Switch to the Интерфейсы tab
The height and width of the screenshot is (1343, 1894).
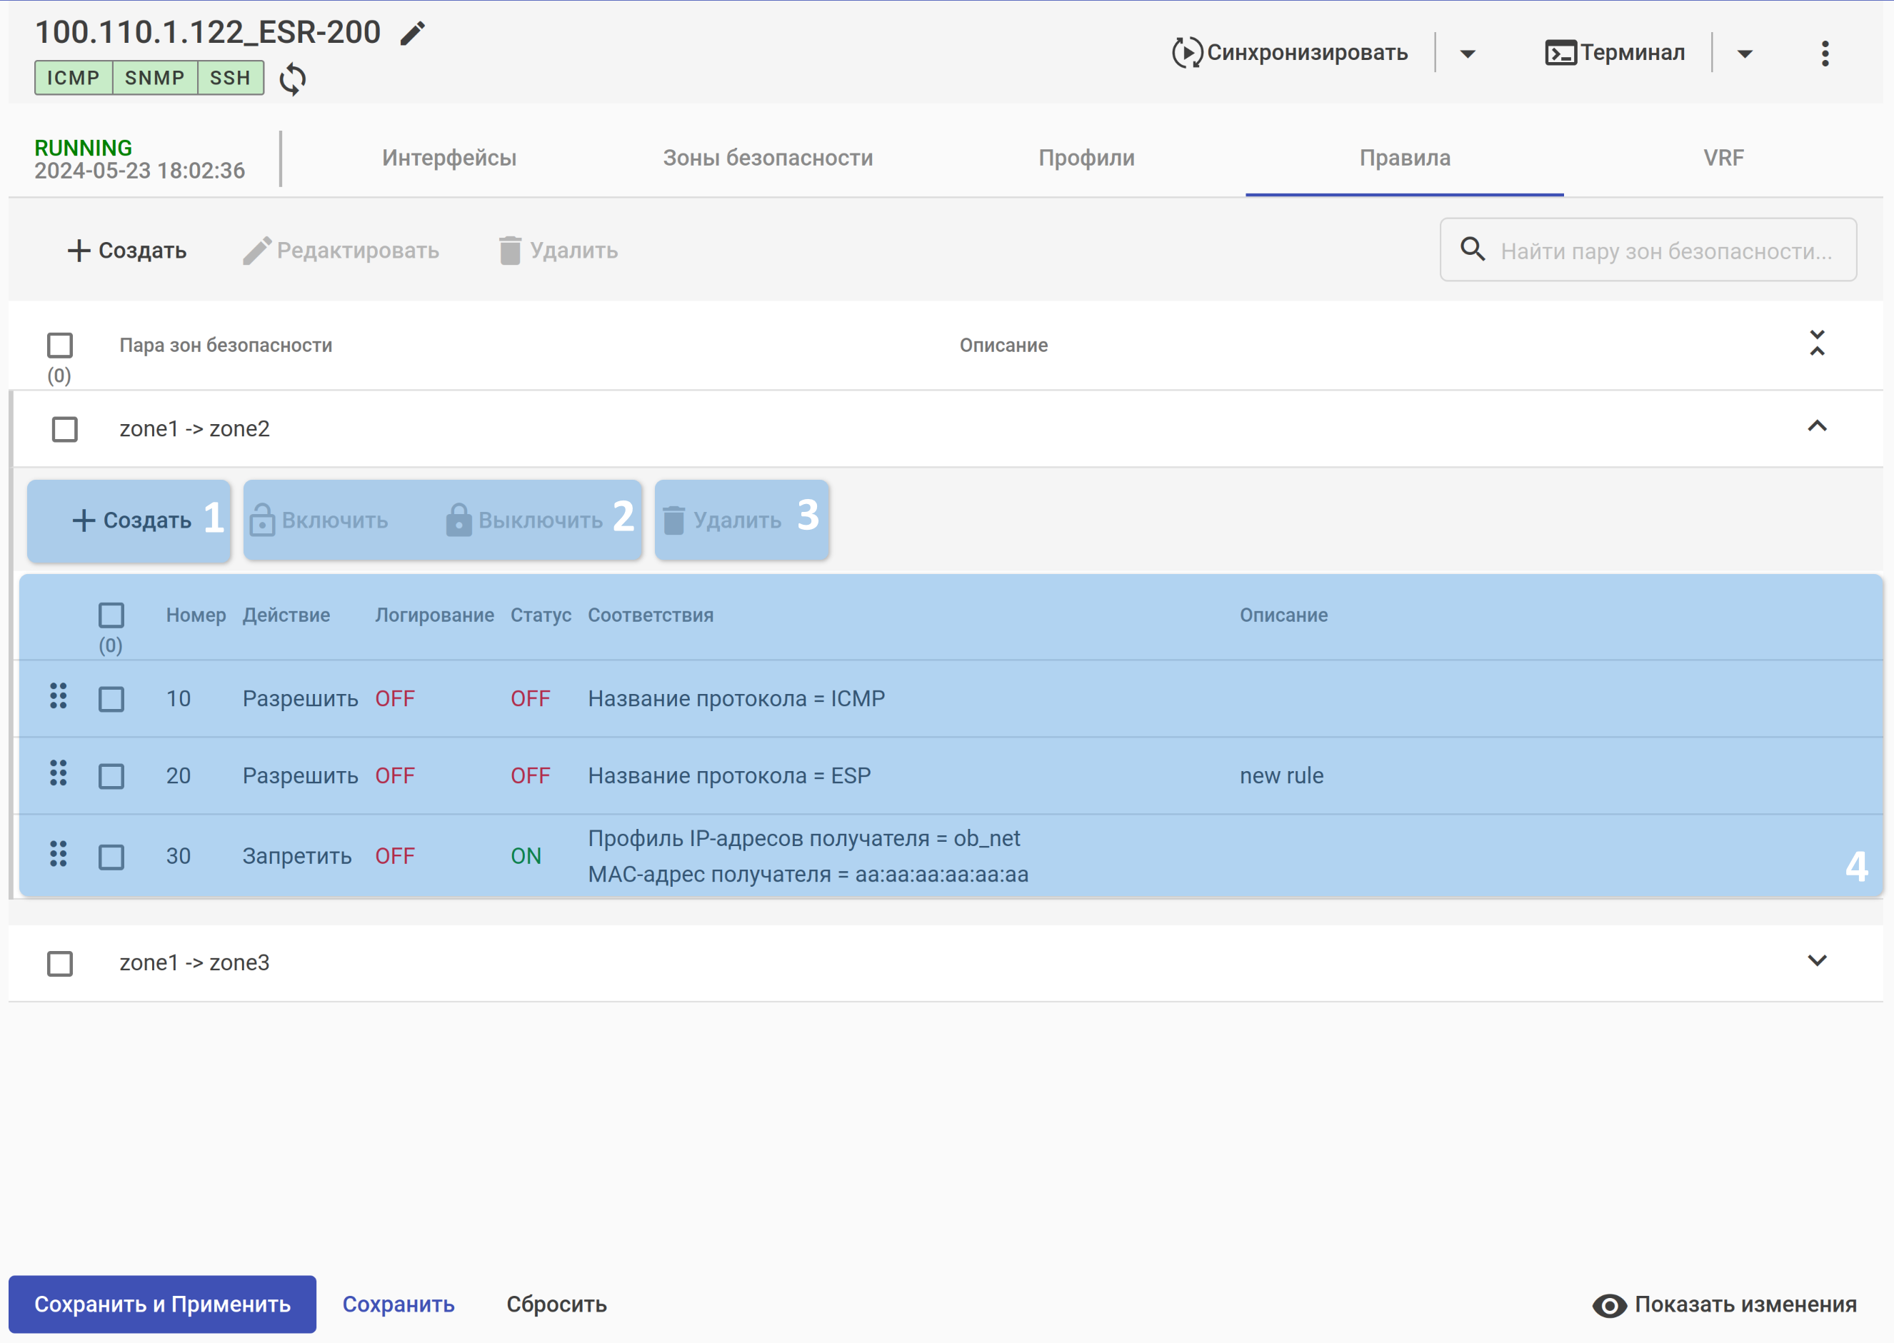(x=449, y=158)
